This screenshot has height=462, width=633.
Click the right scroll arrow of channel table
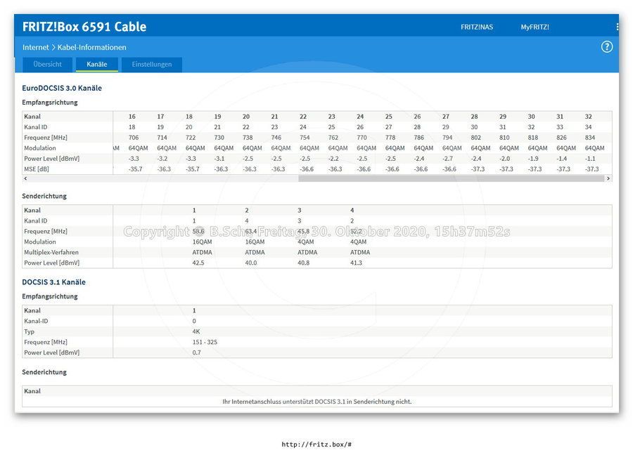[x=608, y=178]
